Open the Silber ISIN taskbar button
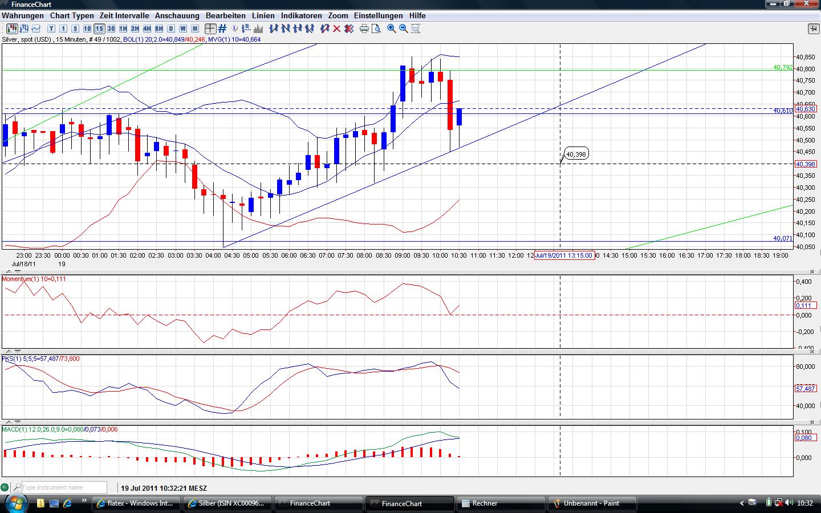This screenshot has height=513, width=821. [227, 503]
